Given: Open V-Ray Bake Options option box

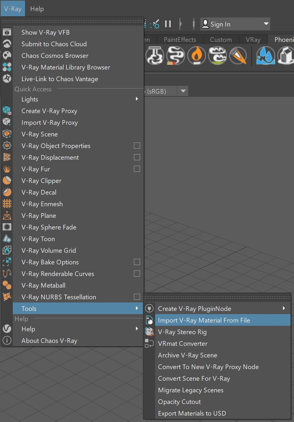Looking at the screenshot, I should tap(137, 262).
